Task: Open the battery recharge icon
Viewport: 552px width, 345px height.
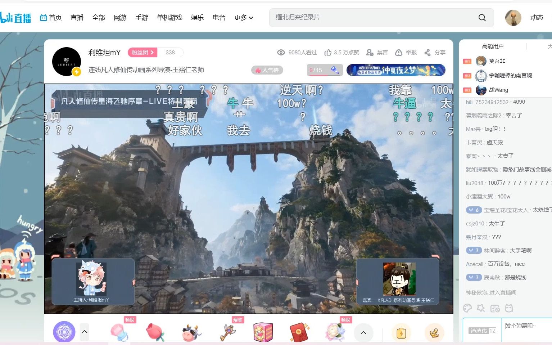Action: pos(401,333)
